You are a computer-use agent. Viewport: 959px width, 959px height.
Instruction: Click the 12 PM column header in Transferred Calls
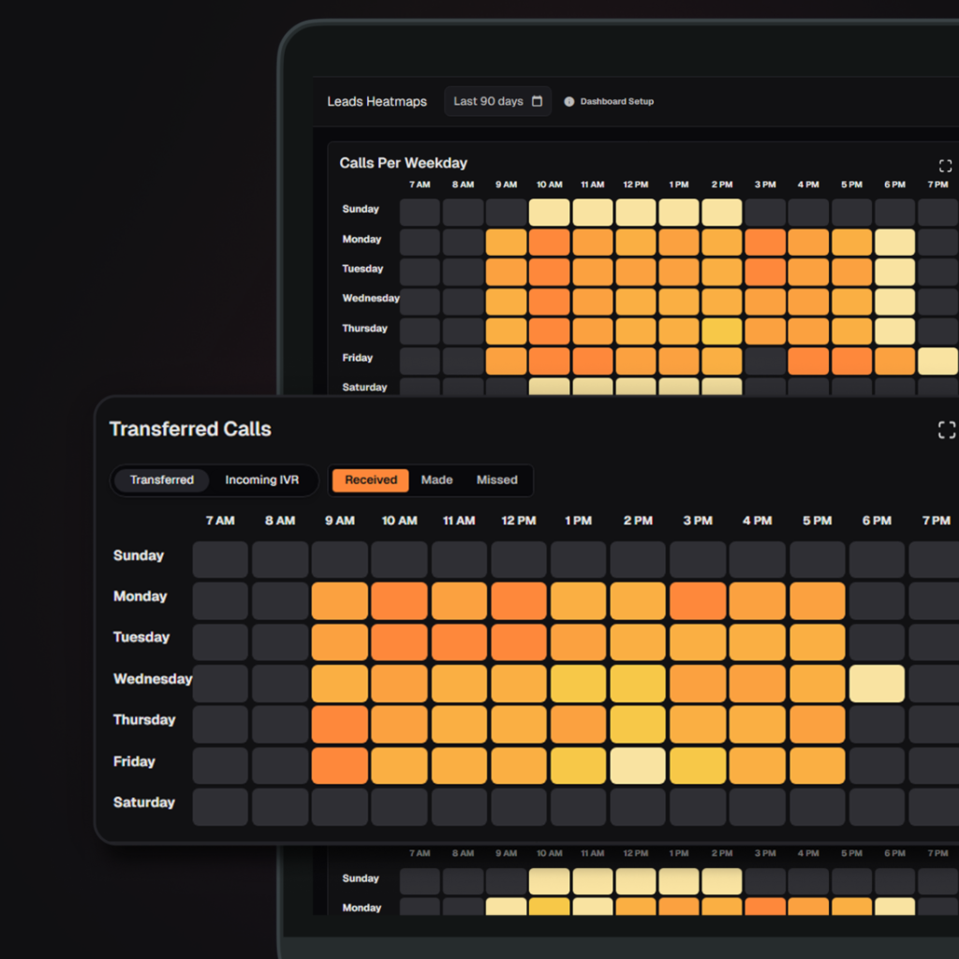(x=519, y=521)
